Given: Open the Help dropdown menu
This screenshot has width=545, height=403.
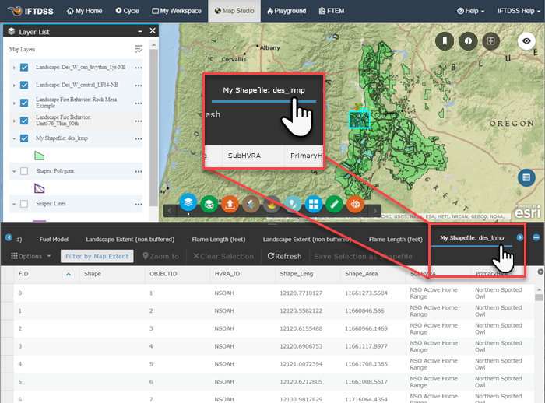Looking at the screenshot, I should [x=470, y=11].
